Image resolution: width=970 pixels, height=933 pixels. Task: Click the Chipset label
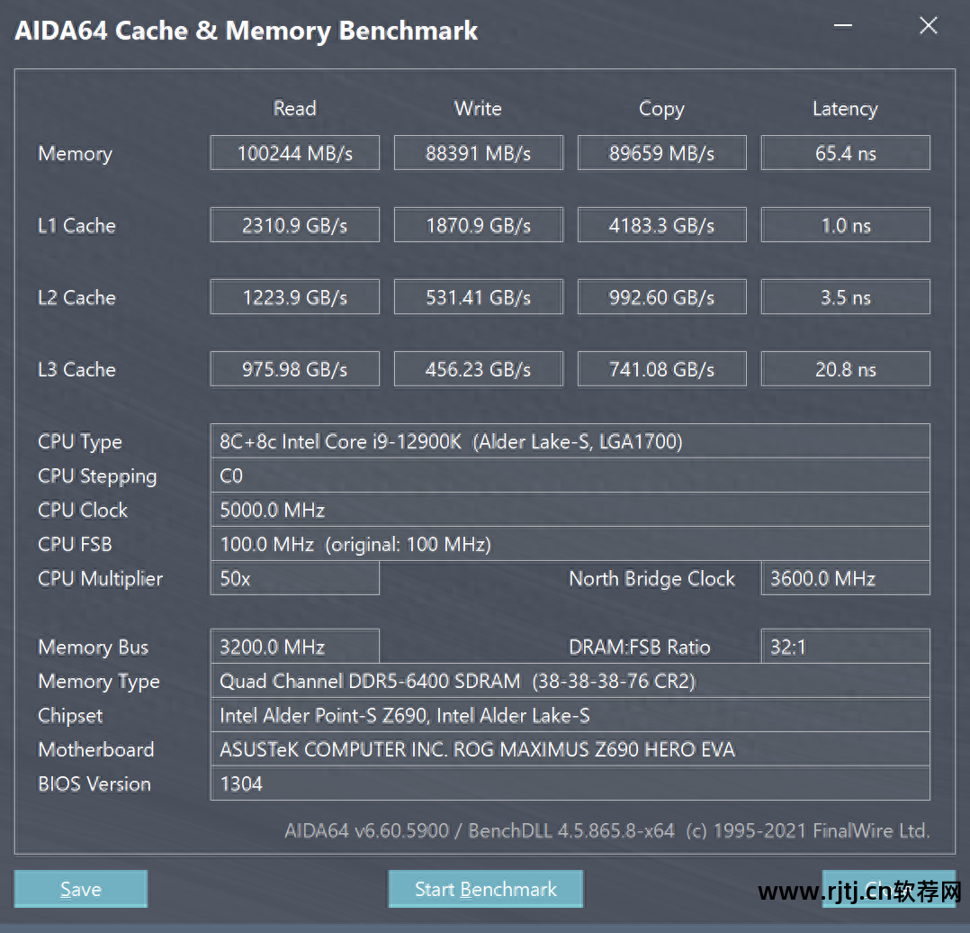[x=70, y=716]
